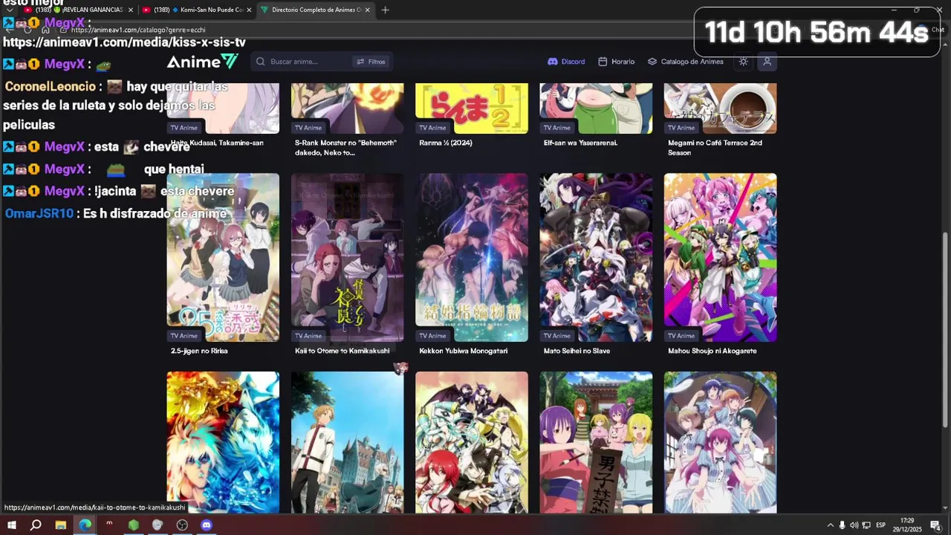
Task: Click the search magnifier icon
Action: click(261, 62)
